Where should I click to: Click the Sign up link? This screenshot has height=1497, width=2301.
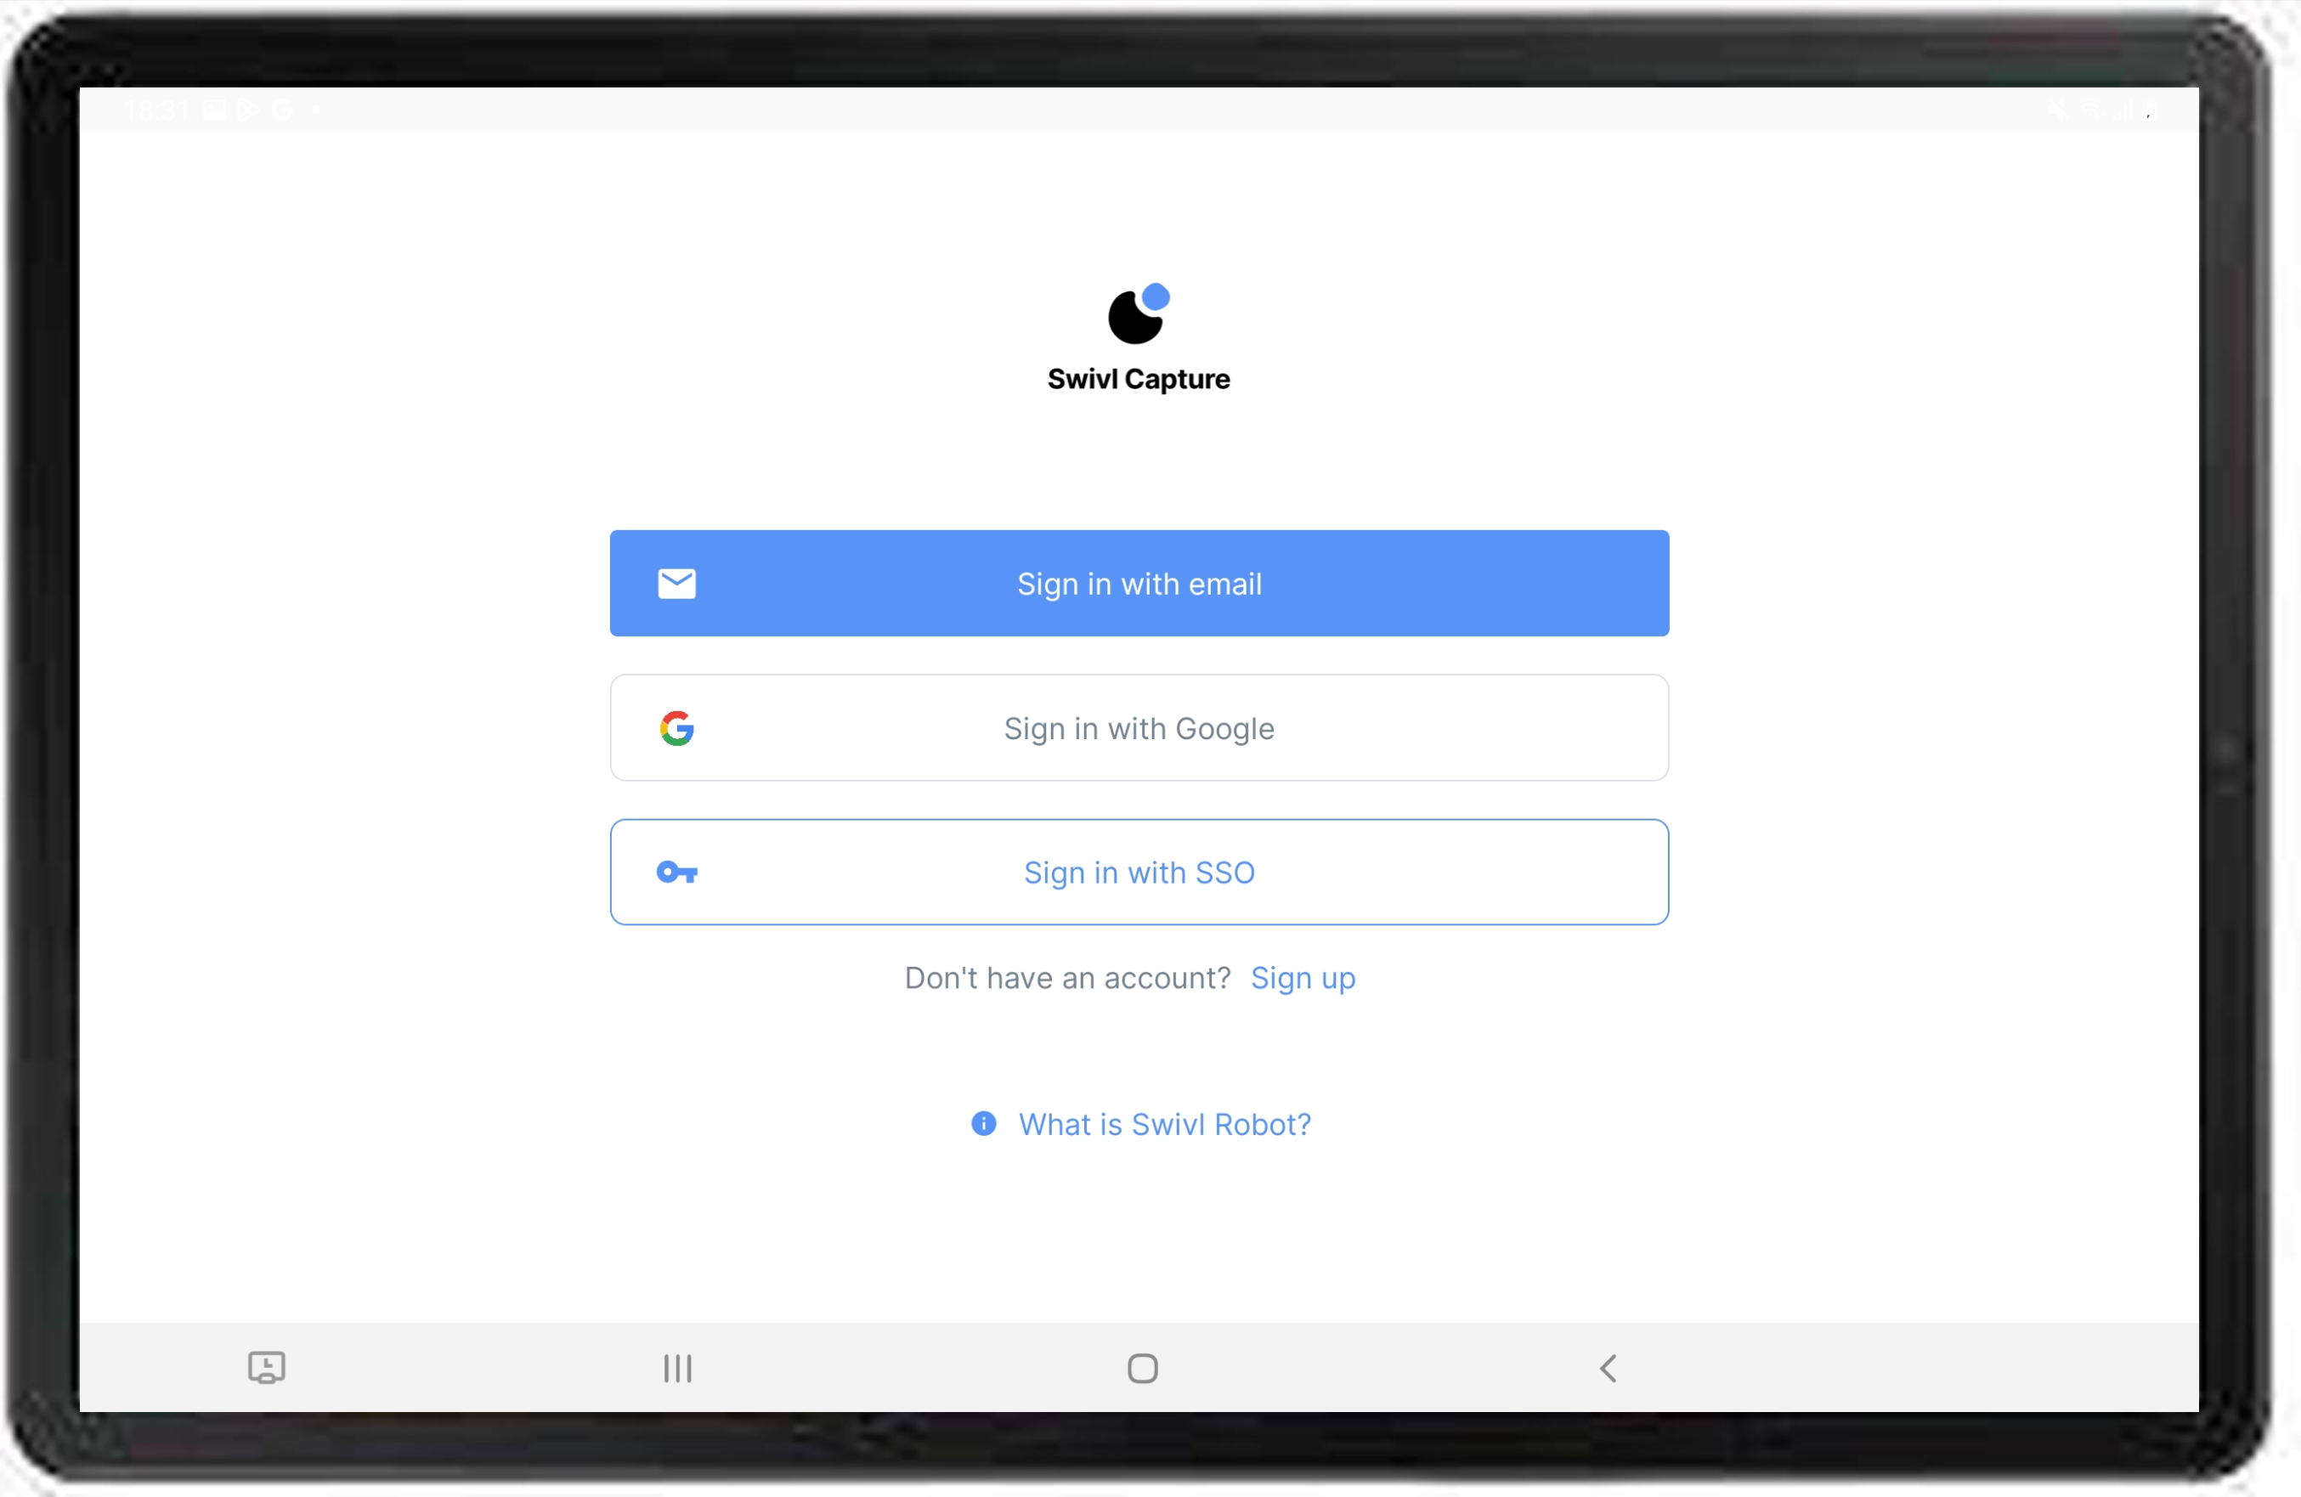(1305, 977)
